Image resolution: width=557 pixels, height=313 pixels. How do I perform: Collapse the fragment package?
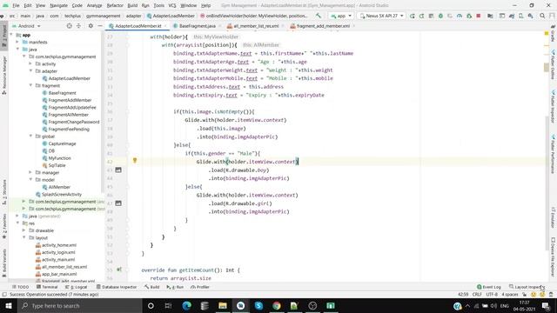click(x=31, y=85)
